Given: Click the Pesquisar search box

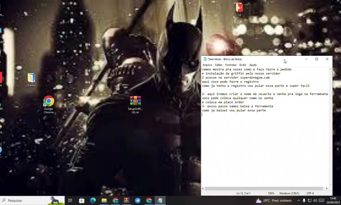Looking at the screenshot, I should pos(24,201).
